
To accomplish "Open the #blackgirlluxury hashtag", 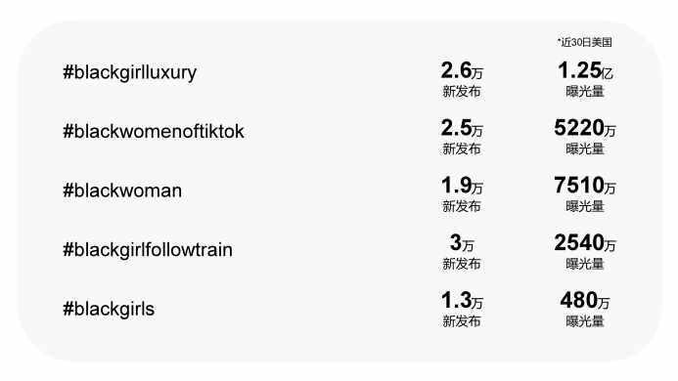I will [130, 72].
